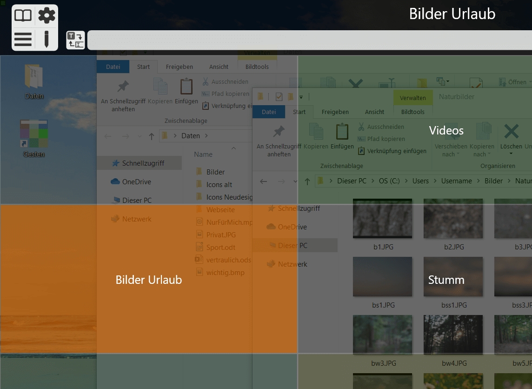Click Verknüpfung einfügen in the Naturbilder window ribbon
The width and height of the screenshot is (532, 389).
click(392, 151)
